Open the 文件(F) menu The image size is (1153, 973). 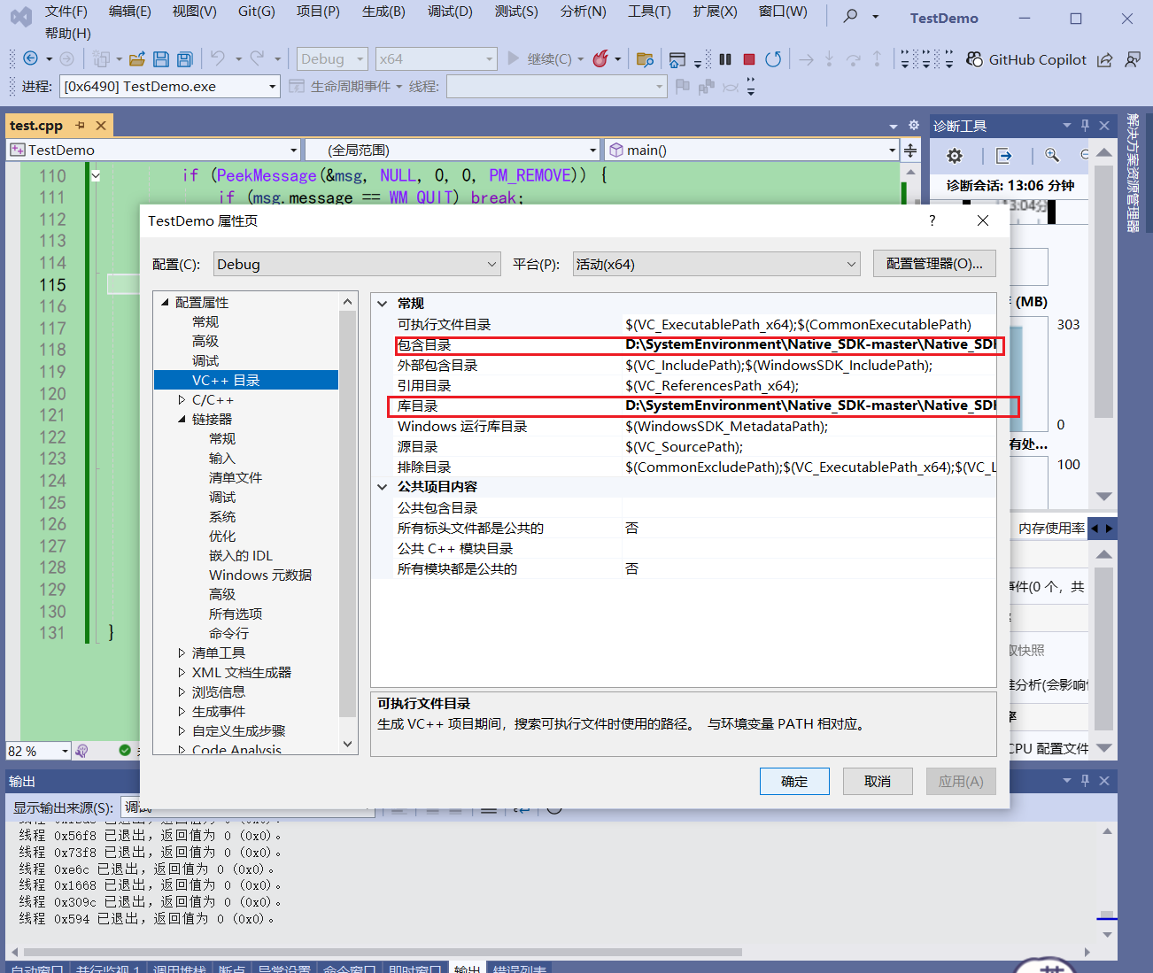[x=66, y=12]
